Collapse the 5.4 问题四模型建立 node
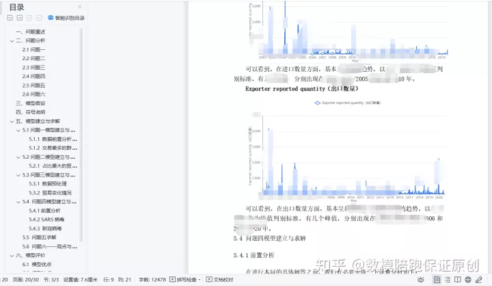This screenshot has width=492, height=286. [18, 202]
